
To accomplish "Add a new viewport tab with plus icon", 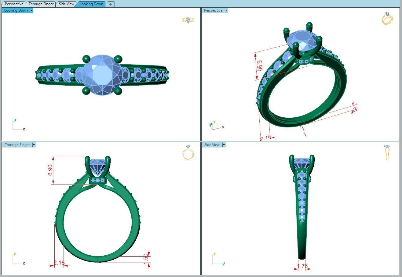I will coord(111,4).
